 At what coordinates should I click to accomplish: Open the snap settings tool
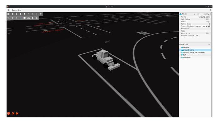click(x=20, y=18)
